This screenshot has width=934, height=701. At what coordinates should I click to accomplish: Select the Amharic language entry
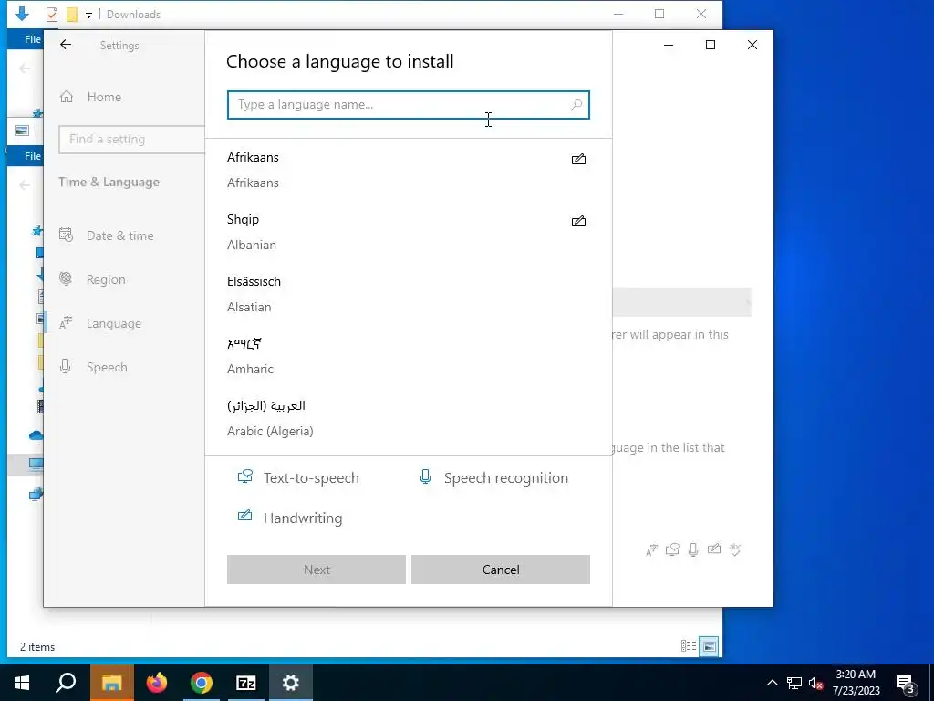408,356
